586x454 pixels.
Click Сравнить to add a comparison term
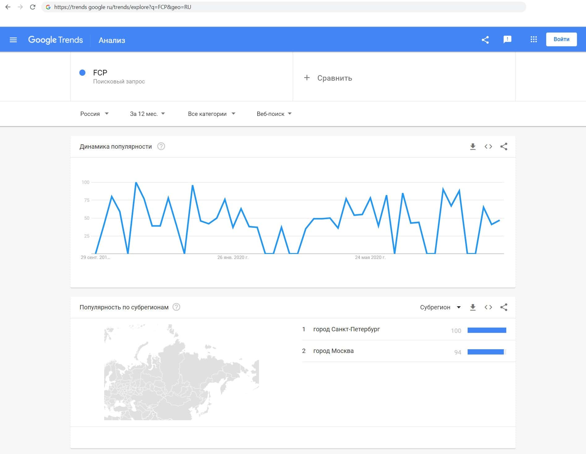[334, 78]
